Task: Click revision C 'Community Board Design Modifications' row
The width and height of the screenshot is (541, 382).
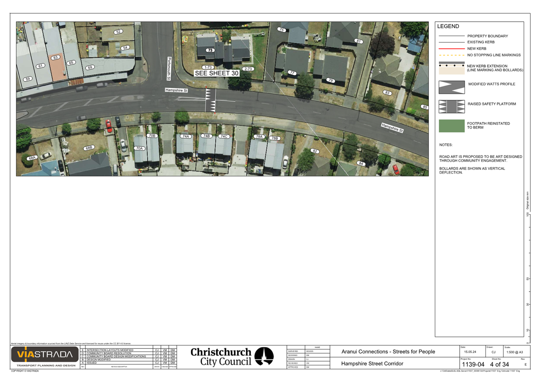Action: point(128,356)
